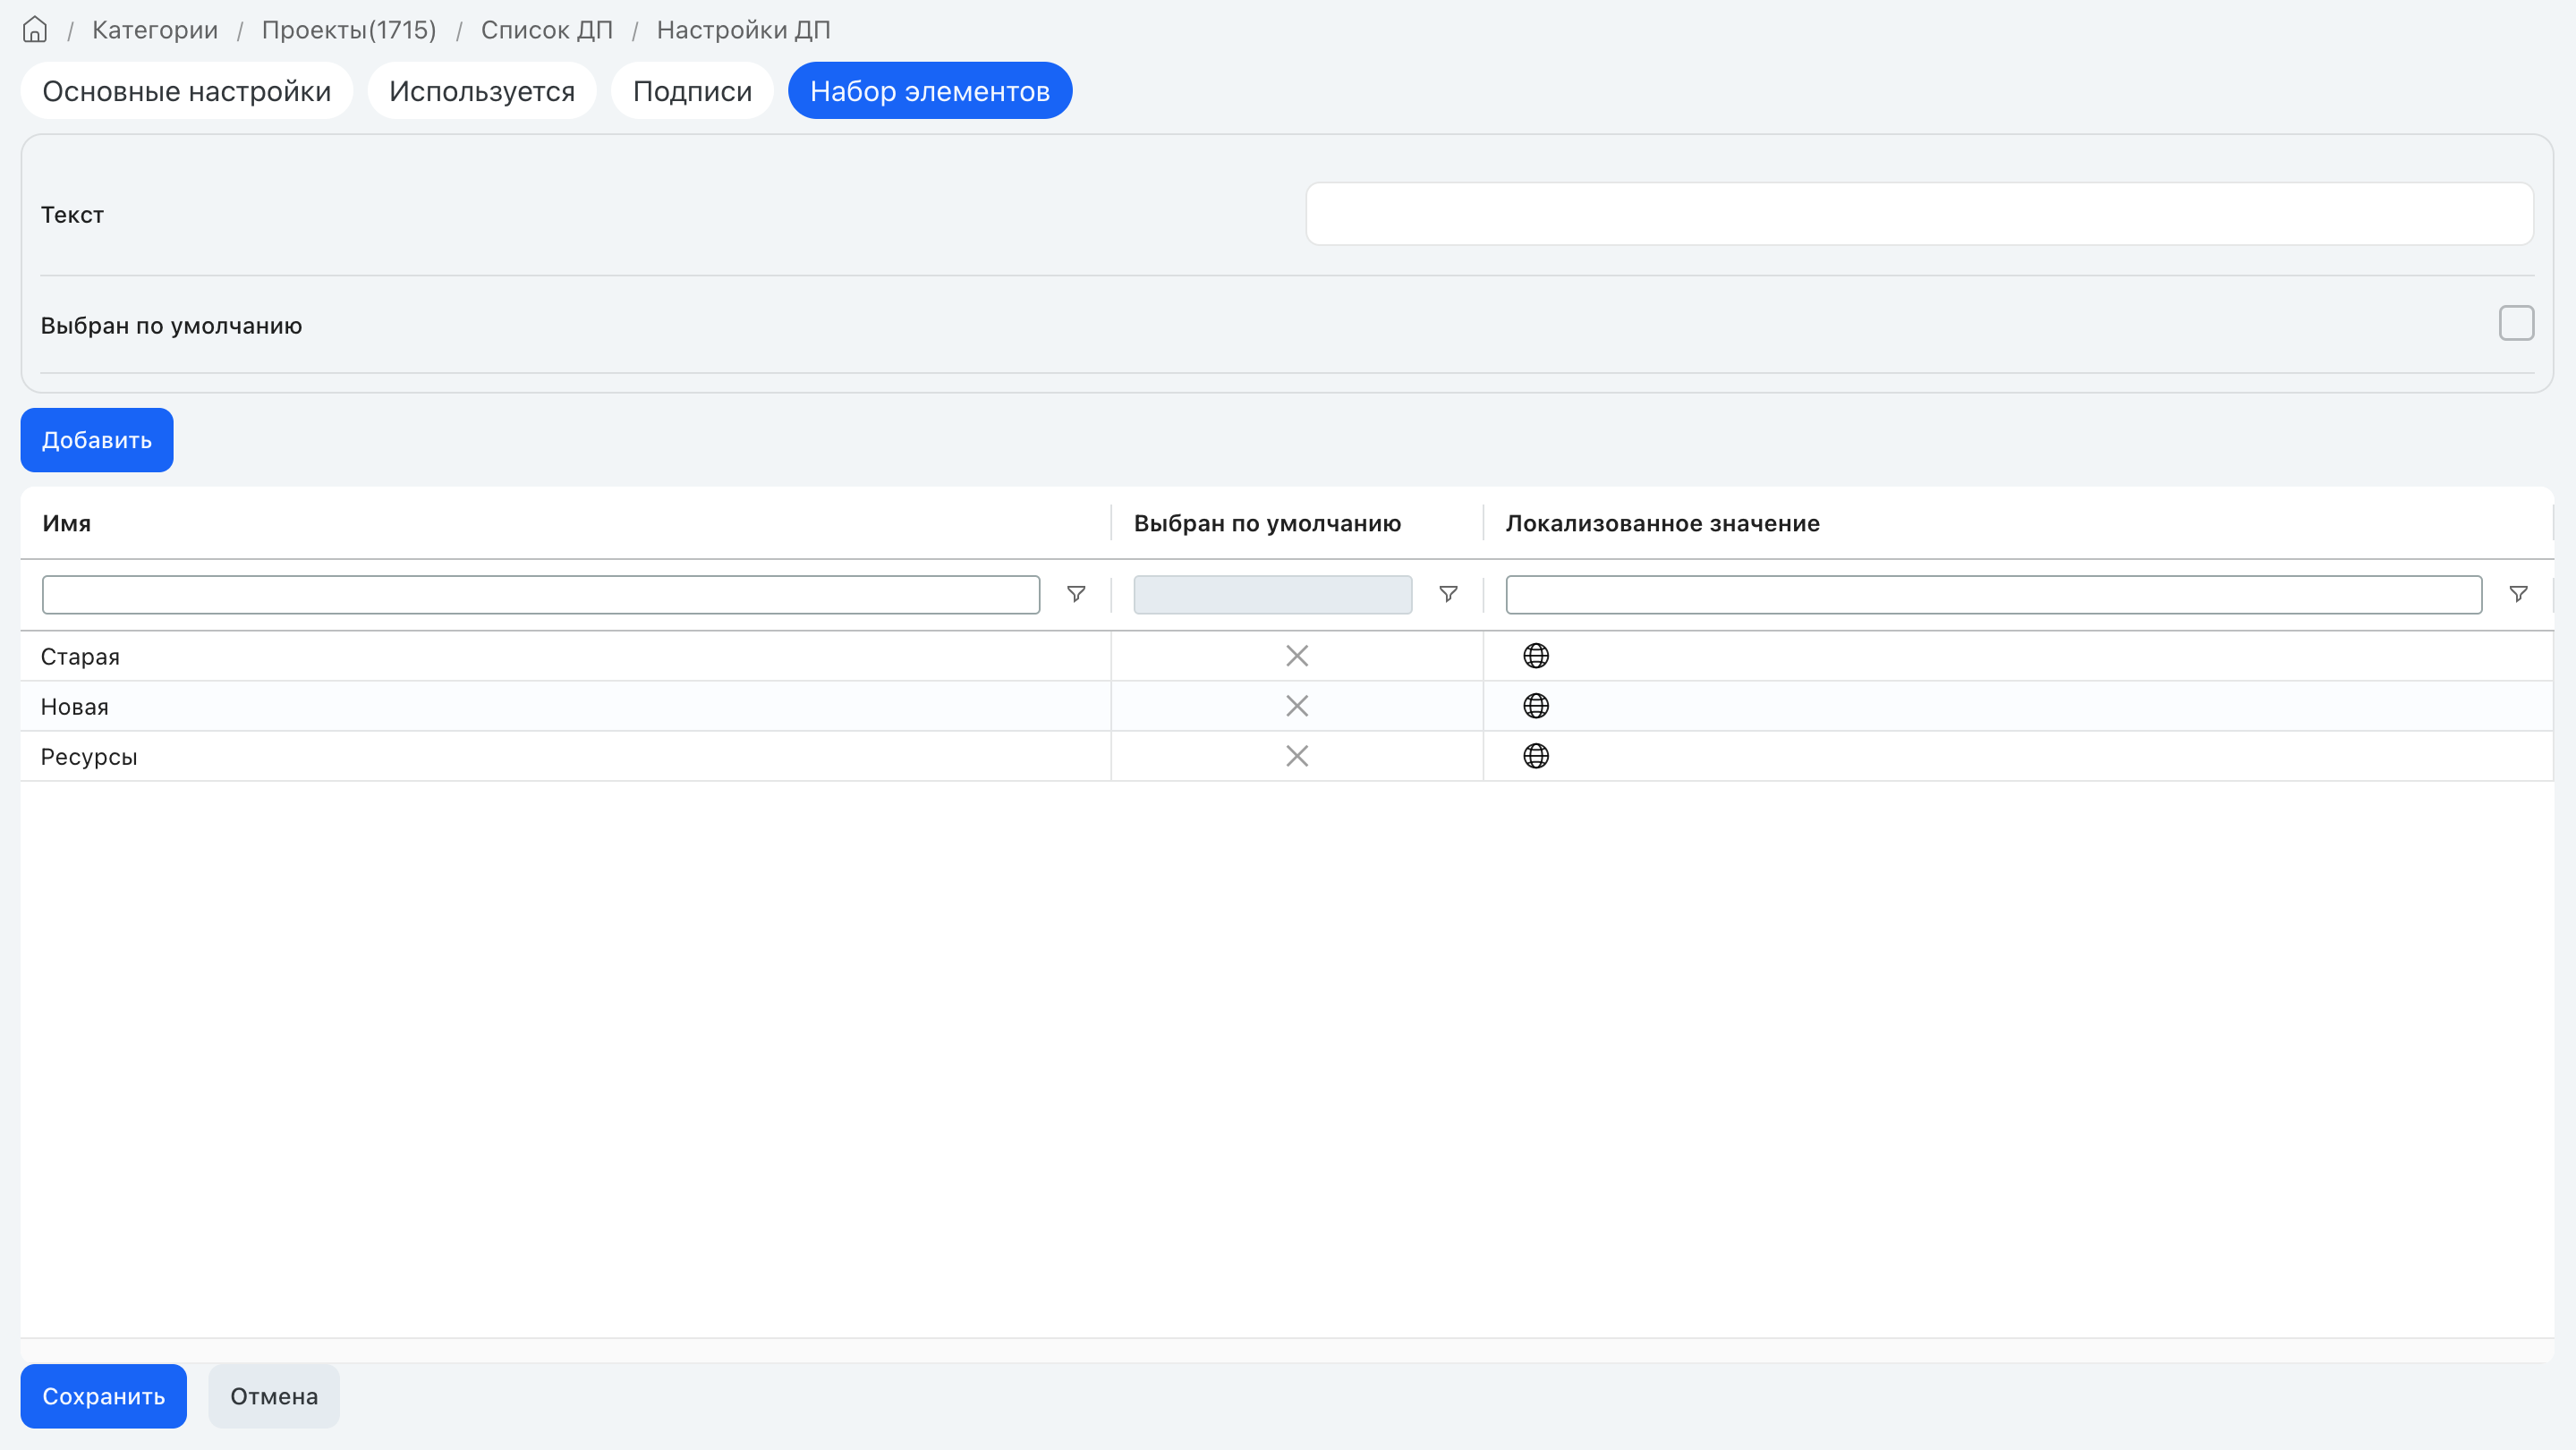Click the default X mark in Новая row
This screenshot has height=1450, width=2576.
[x=1297, y=706]
